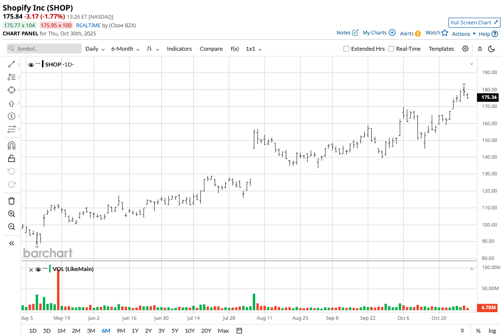Collapse the drawing tools sidebar
Screen dimensions: 501x336
coord(11,244)
